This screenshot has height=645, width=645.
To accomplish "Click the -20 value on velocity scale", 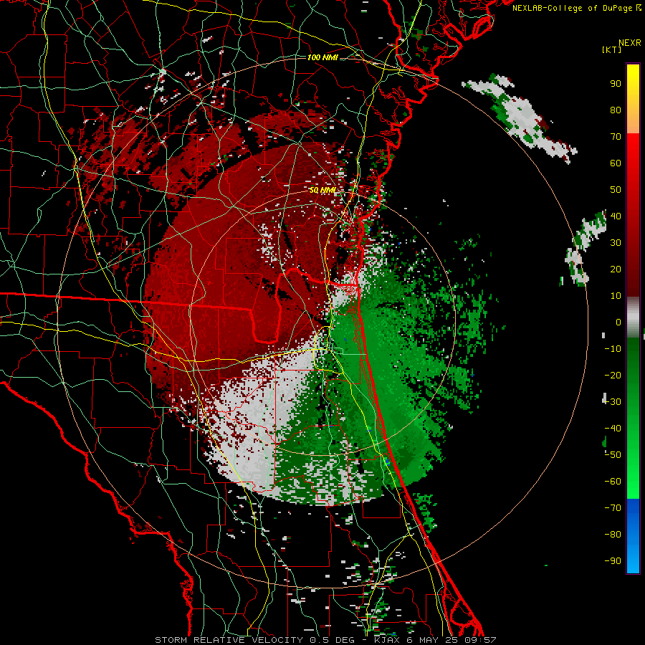I will tap(613, 375).
